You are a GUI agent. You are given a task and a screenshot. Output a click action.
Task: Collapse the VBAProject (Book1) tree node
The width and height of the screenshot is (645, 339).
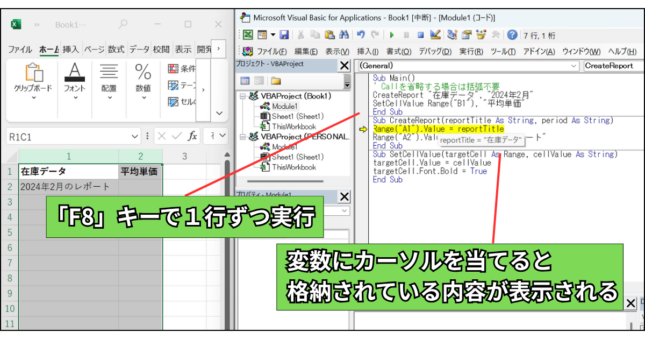point(243,96)
